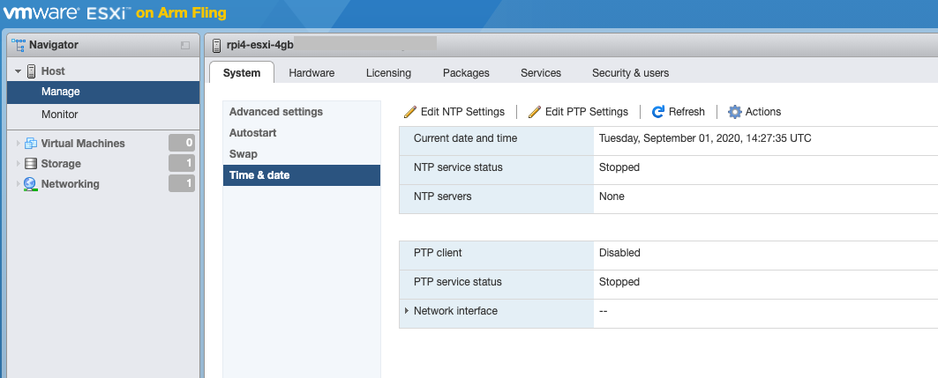The width and height of the screenshot is (938, 378).
Task: Click the Storage count badge 1
Action: [x=182, y=163]
